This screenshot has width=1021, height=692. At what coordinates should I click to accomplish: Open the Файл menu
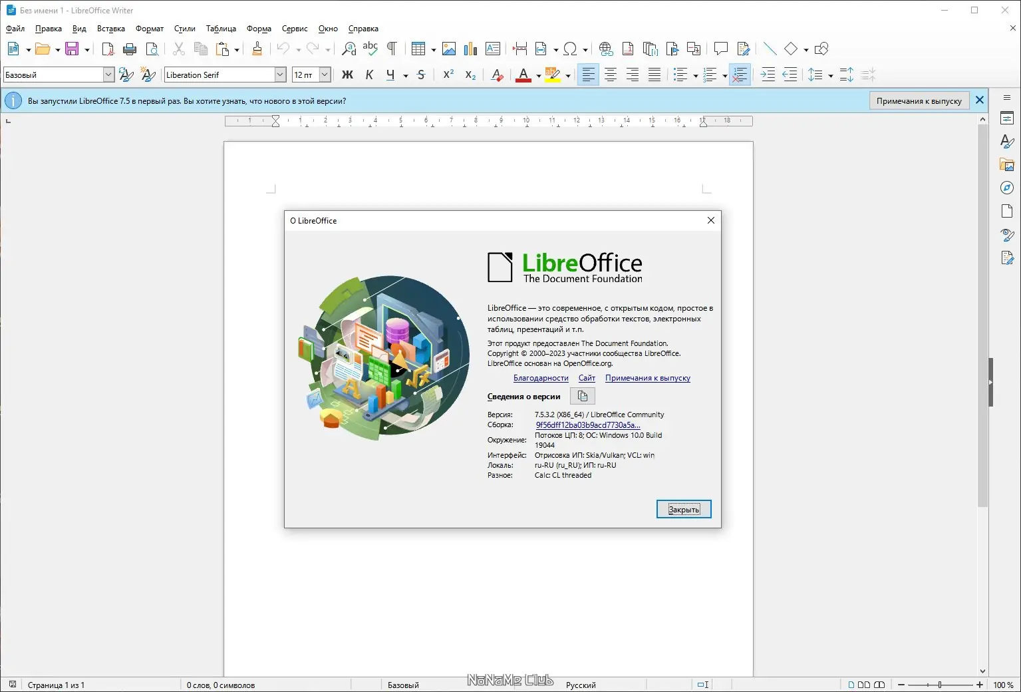pyautogui.click(x=15, y=29)
